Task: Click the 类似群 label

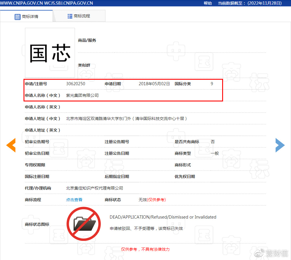Action: coord(84,65)
